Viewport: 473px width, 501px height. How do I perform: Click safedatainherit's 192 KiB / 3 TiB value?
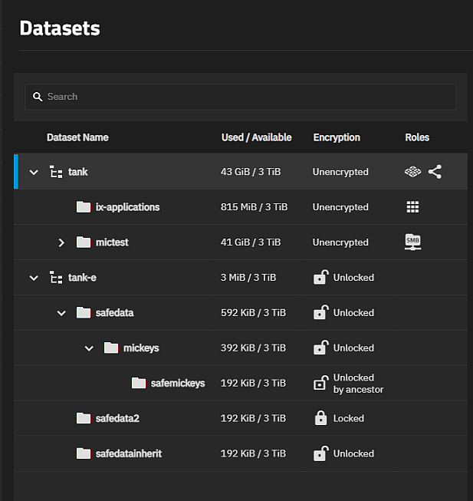[x=254, y=453]
